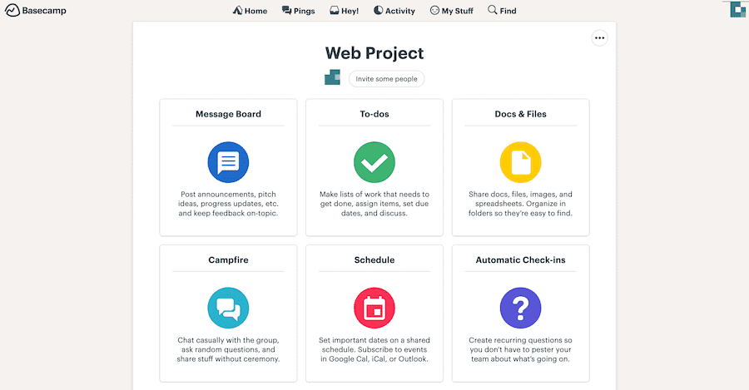Click the Invite some people button
Viewport: 749px width, 390px height.
click(387, 78)
